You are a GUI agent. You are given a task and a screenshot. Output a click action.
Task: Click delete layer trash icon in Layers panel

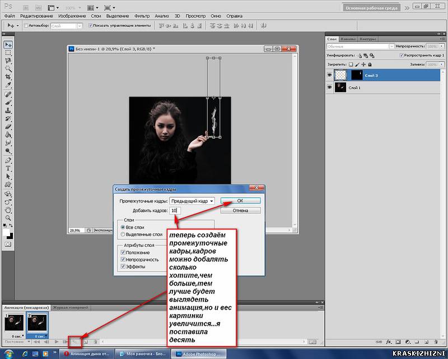pyautogui.click(x=436, y=342)
